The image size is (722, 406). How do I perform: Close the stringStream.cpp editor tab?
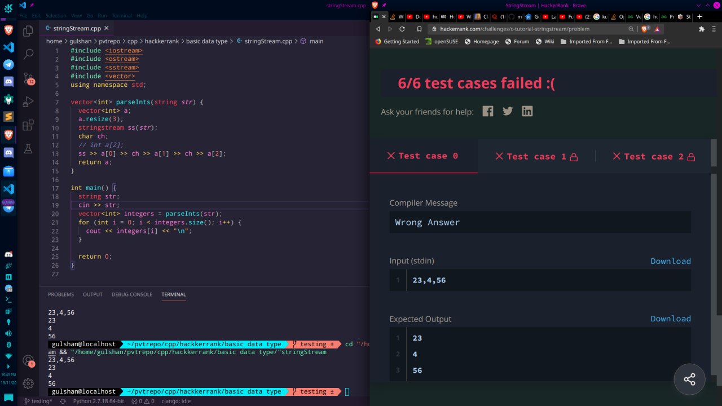point(106,28)
